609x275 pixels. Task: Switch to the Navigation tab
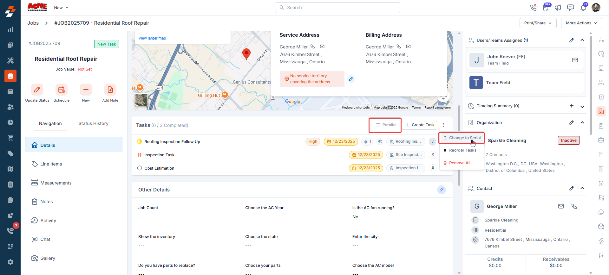point(50,123)
